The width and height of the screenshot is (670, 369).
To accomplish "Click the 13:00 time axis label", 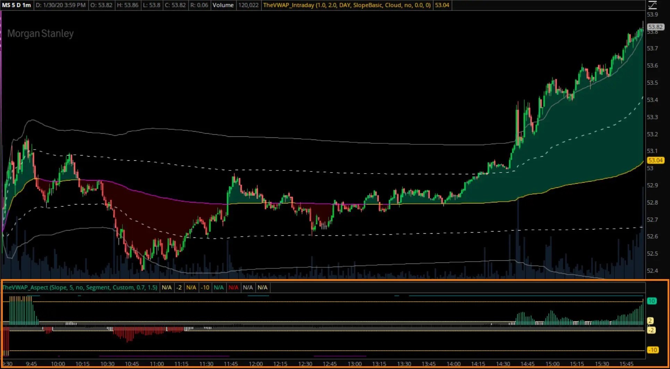I will point(355,364).
